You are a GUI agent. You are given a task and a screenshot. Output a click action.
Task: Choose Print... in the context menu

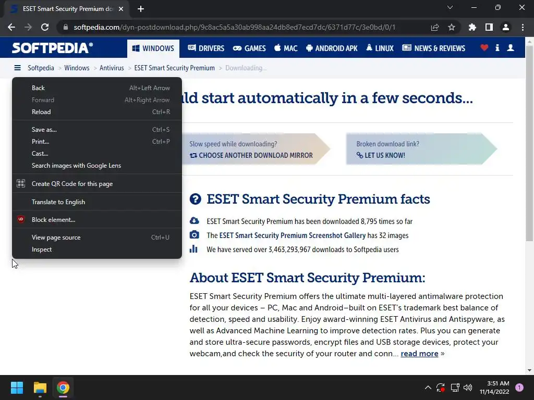(x=96, y=142)
